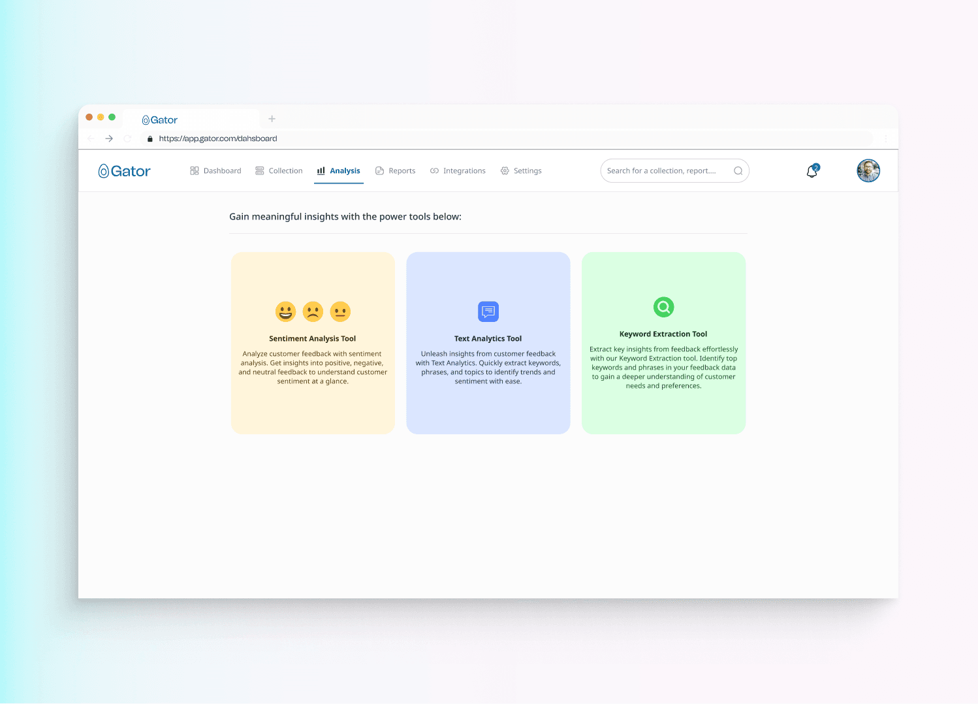
Task: Open the Text Analytics Tool title
Action: point(488,338)
